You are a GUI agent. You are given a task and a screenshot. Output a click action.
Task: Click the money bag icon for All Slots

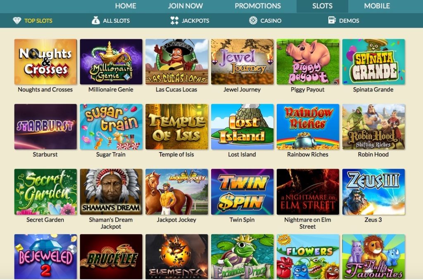pyautogui.click(x=95, y=20)
